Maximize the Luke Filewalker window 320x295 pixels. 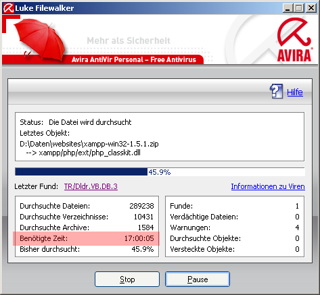coord(299,8)
